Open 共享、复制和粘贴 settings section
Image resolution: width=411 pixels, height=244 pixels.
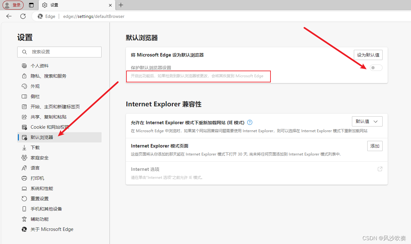[59, 117]
